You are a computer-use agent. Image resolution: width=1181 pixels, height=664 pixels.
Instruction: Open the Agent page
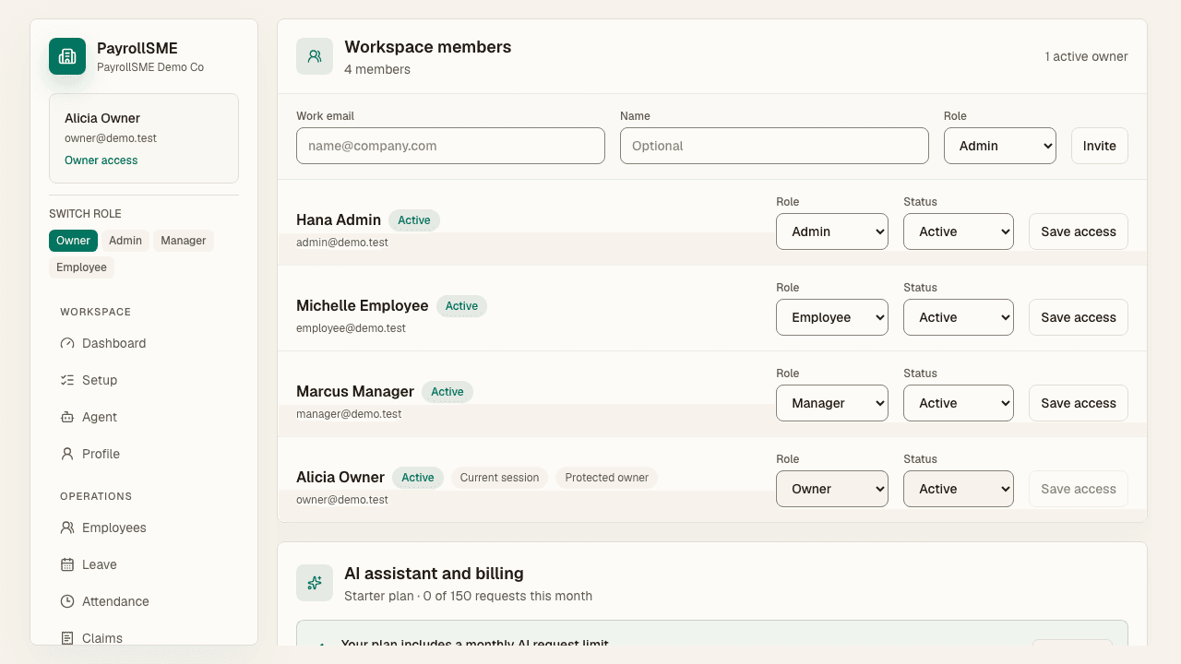point(144,417)
